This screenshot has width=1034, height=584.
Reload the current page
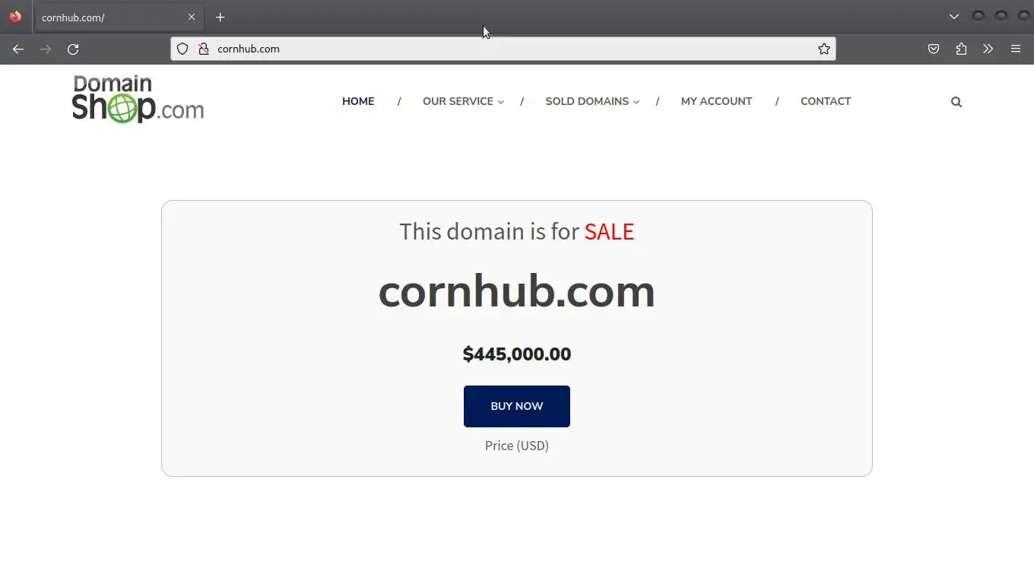click(x=73, y=49)
